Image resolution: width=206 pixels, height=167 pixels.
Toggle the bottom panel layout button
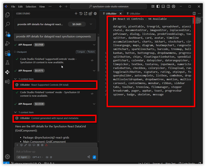pos(163,6)
